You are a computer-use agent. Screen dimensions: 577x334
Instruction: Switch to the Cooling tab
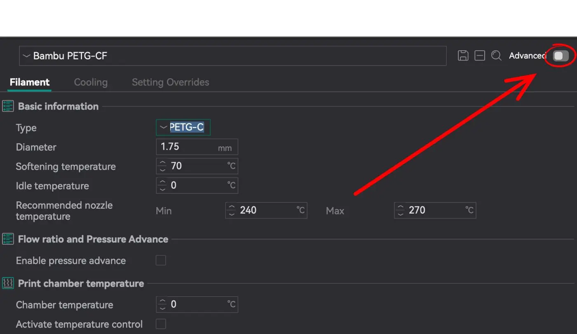click(91, 82)
